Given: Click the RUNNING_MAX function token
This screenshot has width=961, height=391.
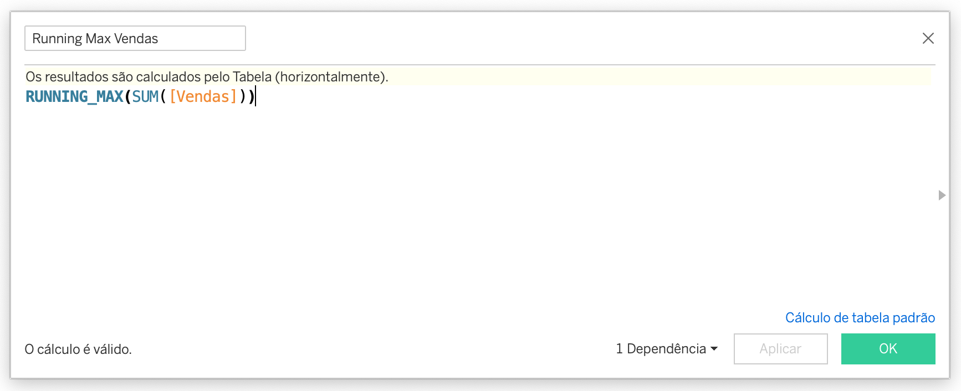Looking at the screenshot, I should tap(74, 96).
